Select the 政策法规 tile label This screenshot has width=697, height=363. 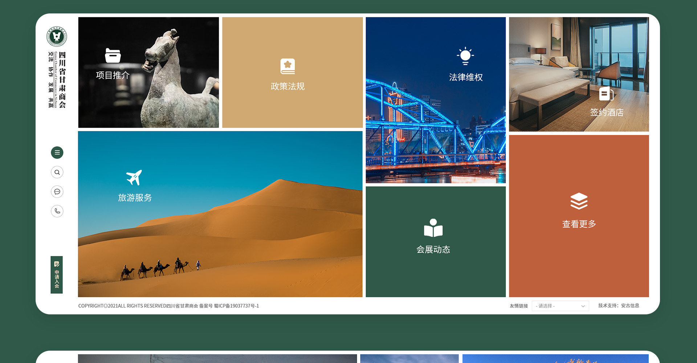288,86
